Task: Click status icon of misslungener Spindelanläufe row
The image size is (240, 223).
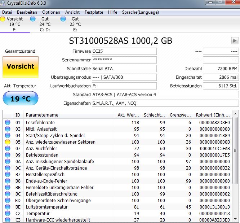Action: click(x=8, y=161)
